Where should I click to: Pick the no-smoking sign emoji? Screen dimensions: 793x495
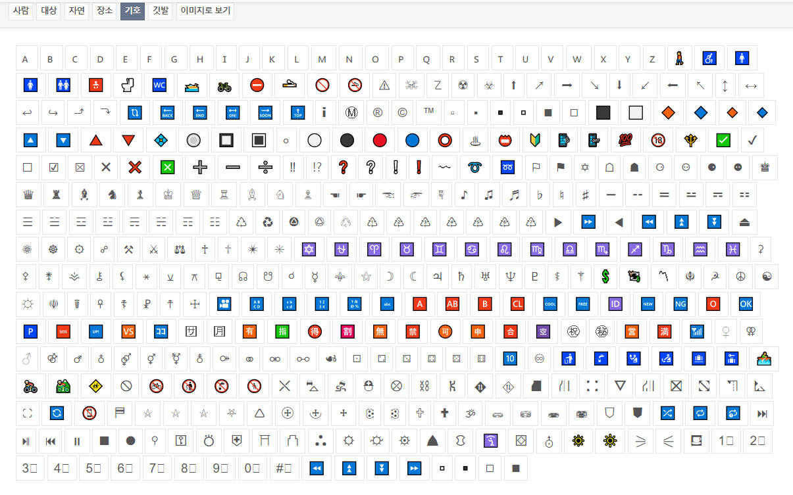354,85
